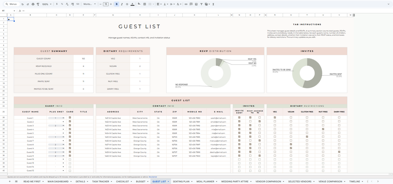Toggle Card checkbox for Guest 12
This screenshot has height=184, width=393.
click(x=70, y=159)
